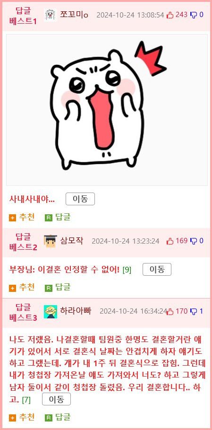The width and height of the screenshot is (212, 430).
Task: Open 하라아빠's avatar icon
Action: coord(51,312)
